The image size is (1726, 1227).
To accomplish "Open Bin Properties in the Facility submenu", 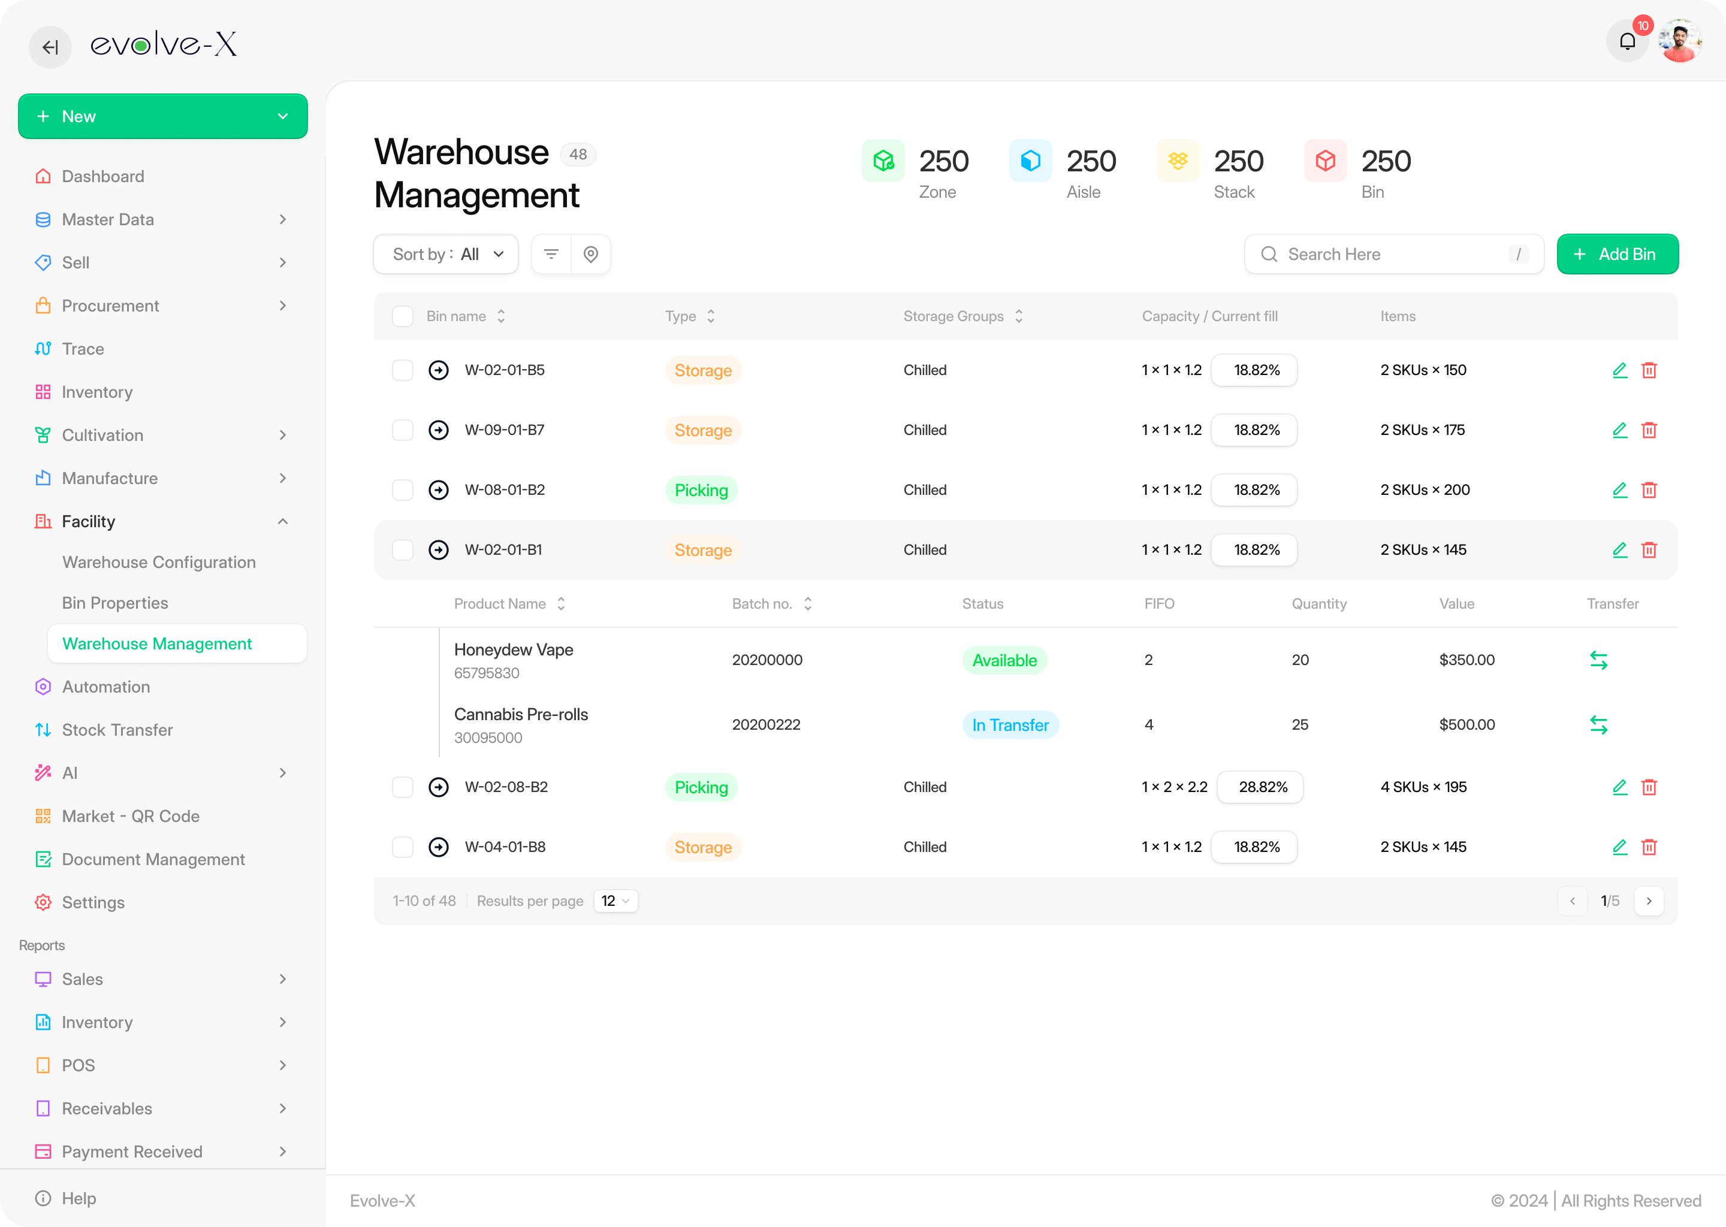I will pos(115,603).
